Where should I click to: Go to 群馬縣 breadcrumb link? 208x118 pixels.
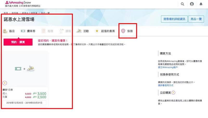[15, 13]
